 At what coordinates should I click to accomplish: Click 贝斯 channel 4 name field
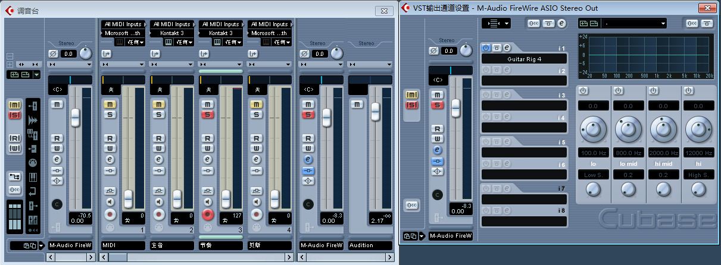point(270,245)
